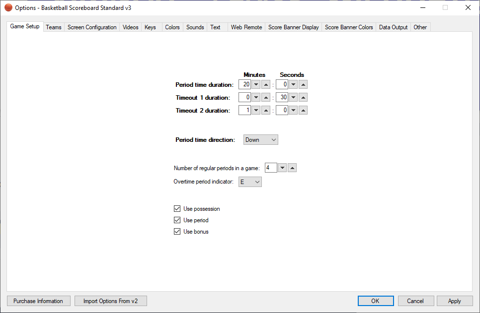Disable the Use possession checkbox
Image resolution: width=480 pixels, height=313 pixels.
pyautogui.click(x=177, y=209)
